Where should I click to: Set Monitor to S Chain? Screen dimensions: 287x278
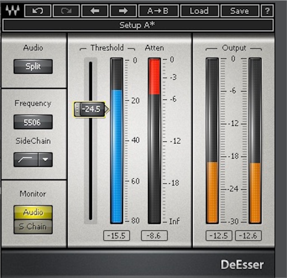coord(33,226)
